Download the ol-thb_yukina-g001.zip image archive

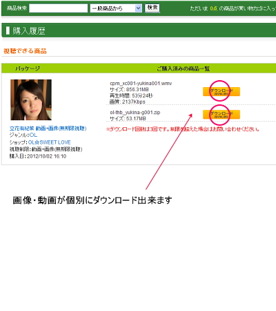point(221,115)
